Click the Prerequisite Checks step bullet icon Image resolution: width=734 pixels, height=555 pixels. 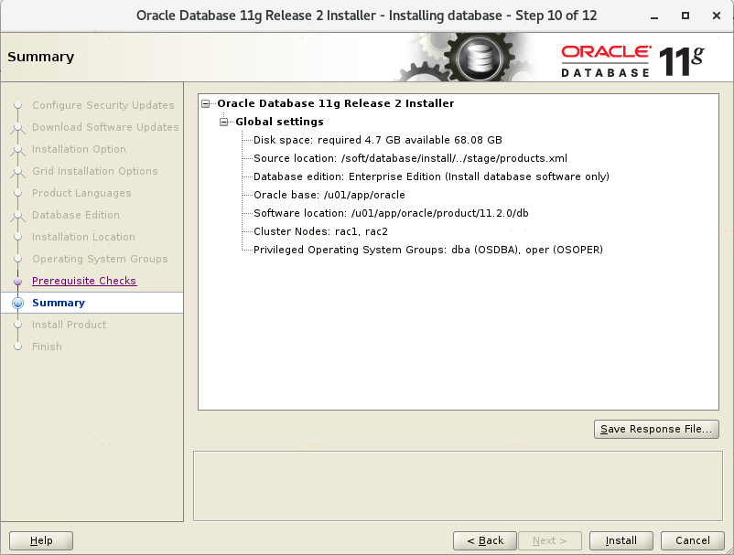(17, 282)
